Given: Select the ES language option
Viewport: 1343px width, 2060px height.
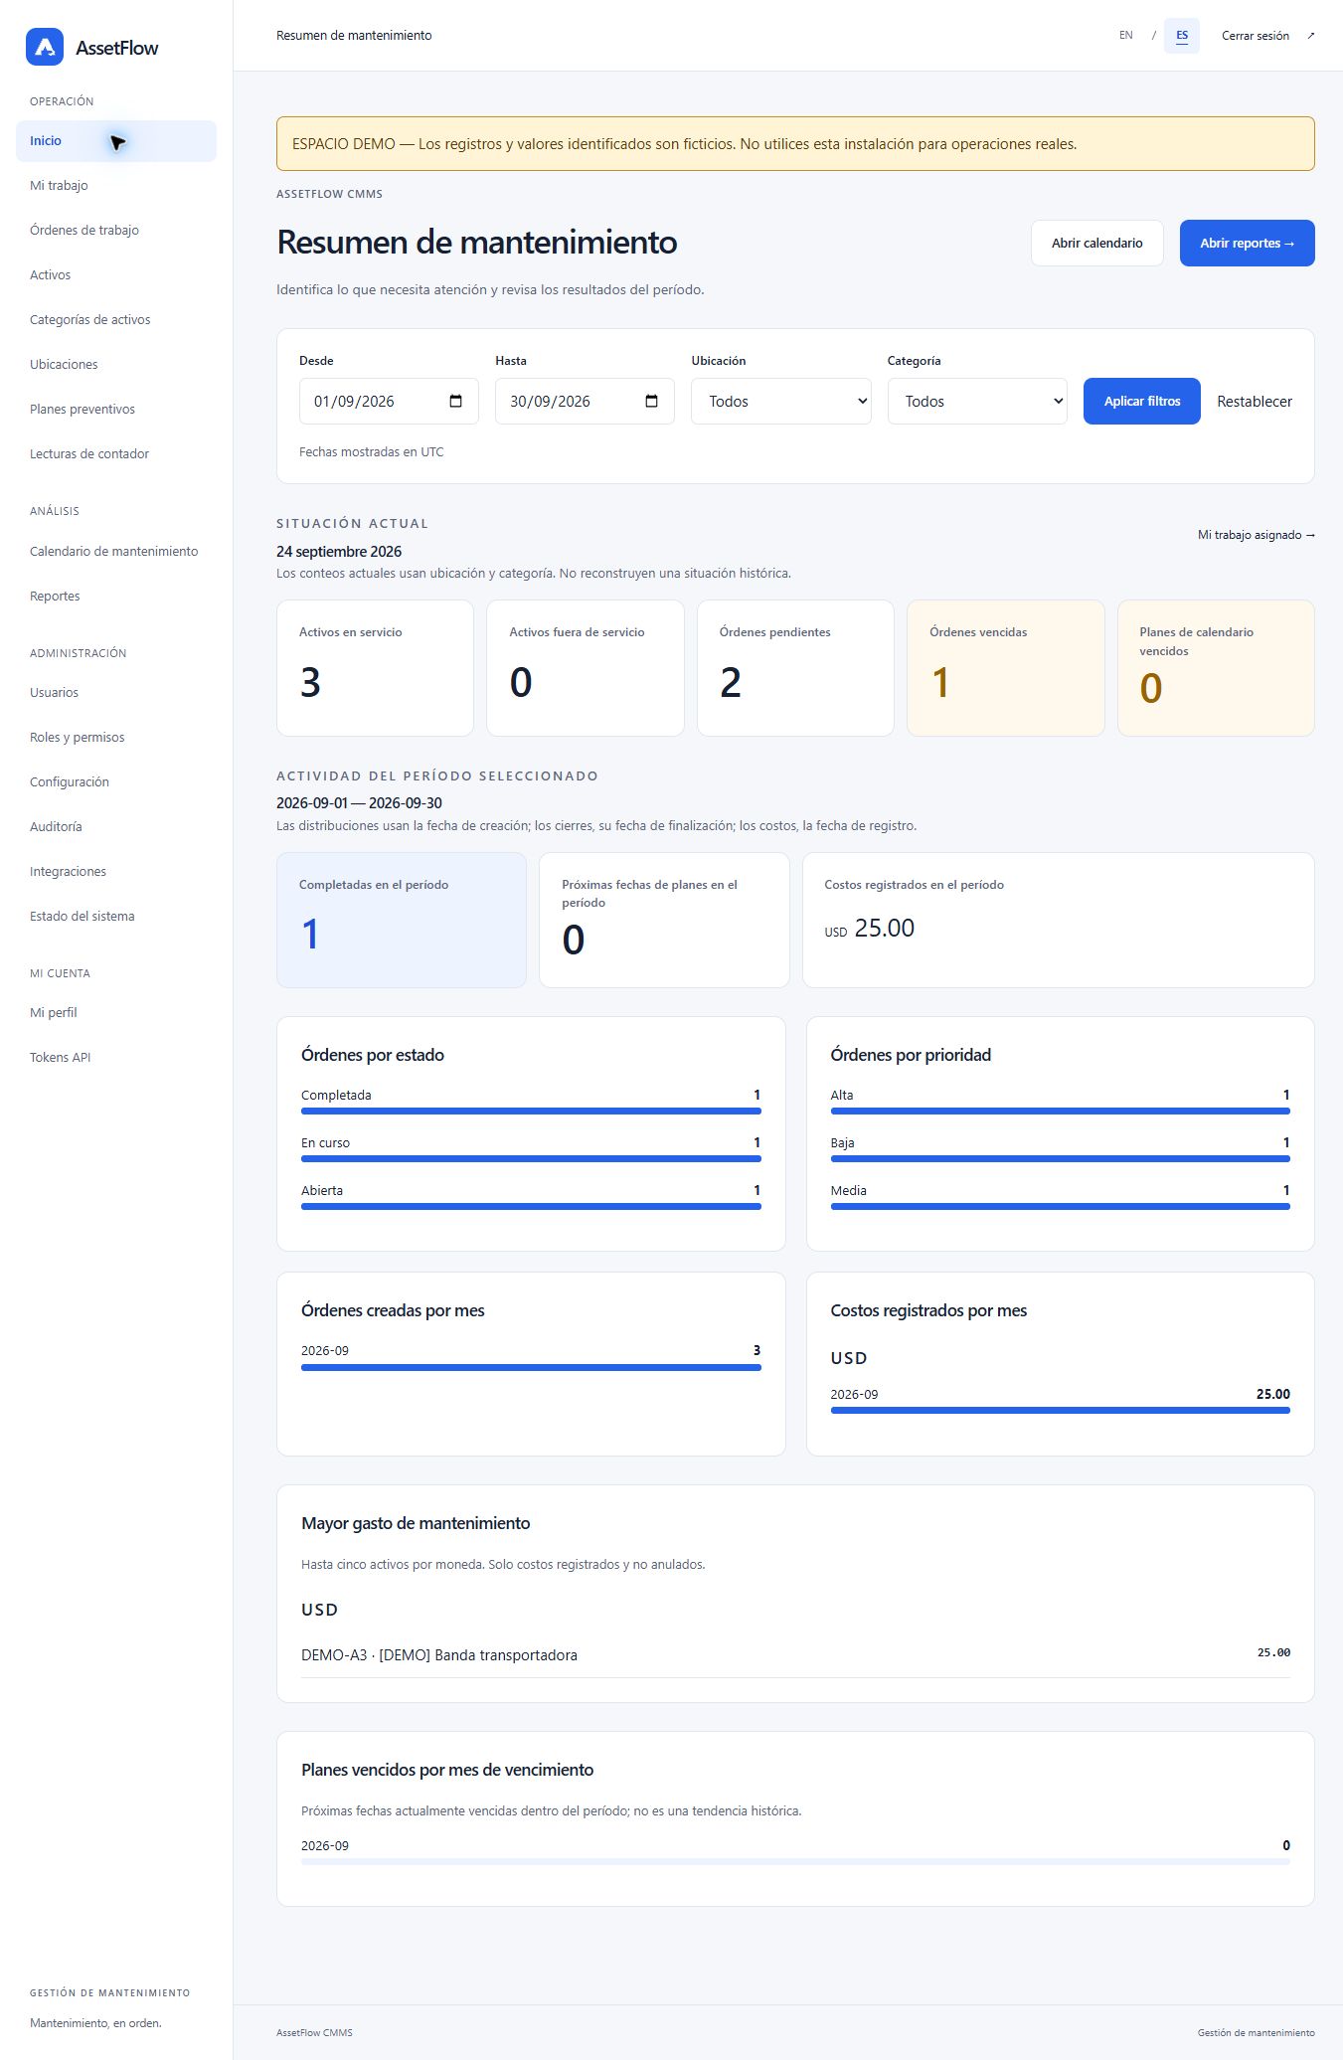Looking at the screenshot, I should [x=1182, y=36].
